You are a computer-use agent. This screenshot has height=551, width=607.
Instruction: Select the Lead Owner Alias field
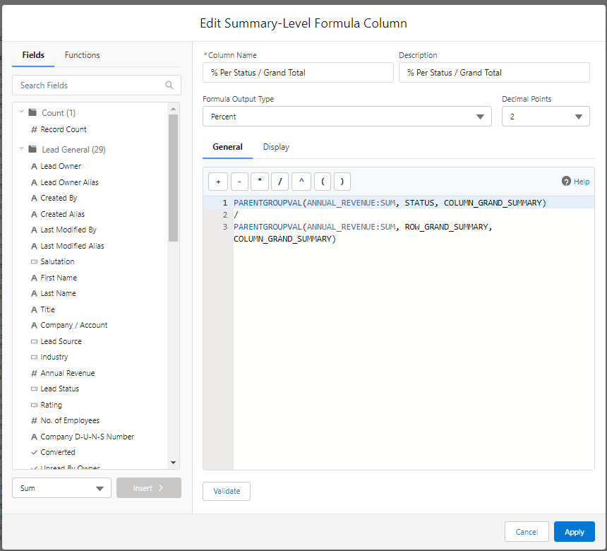click(x=69, y=182)
